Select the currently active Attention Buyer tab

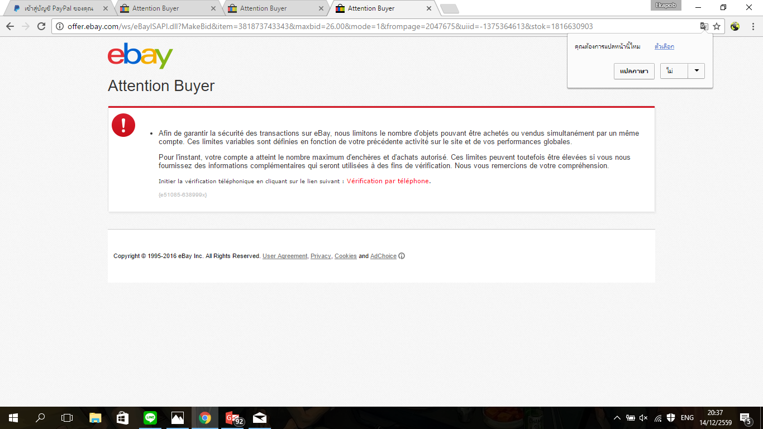click(x=384, y=8)
